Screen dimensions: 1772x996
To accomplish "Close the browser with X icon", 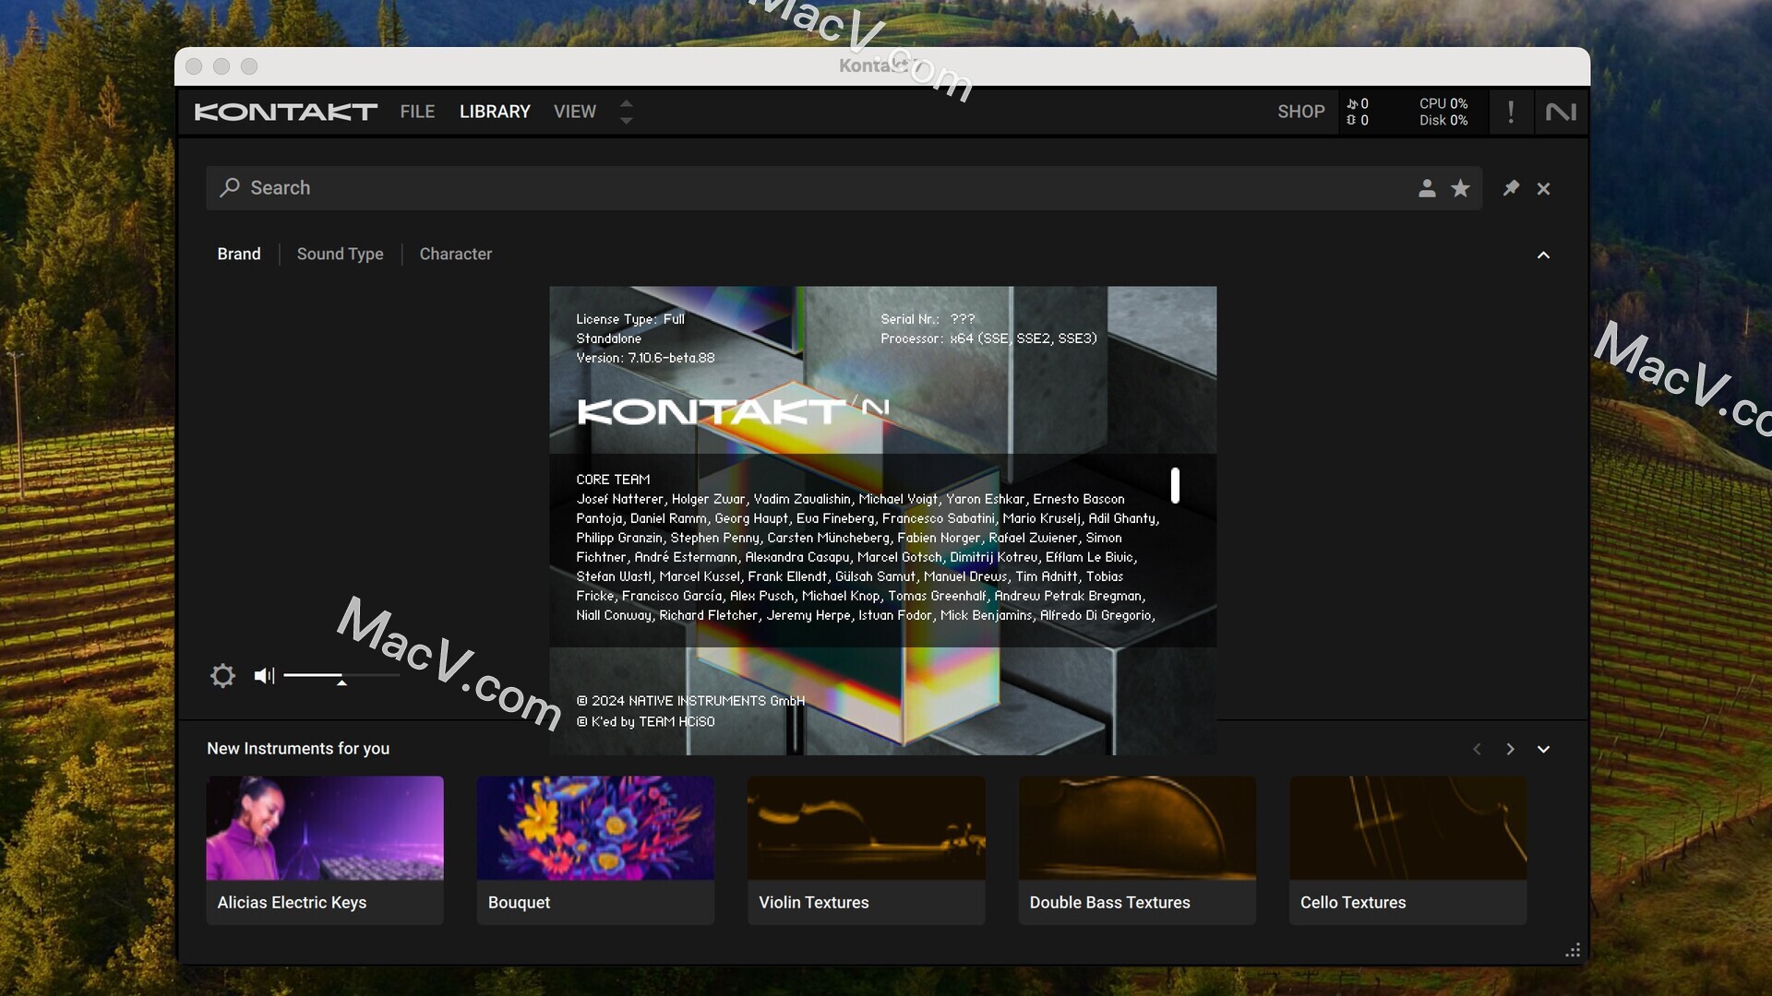I will click(1543, 188).
